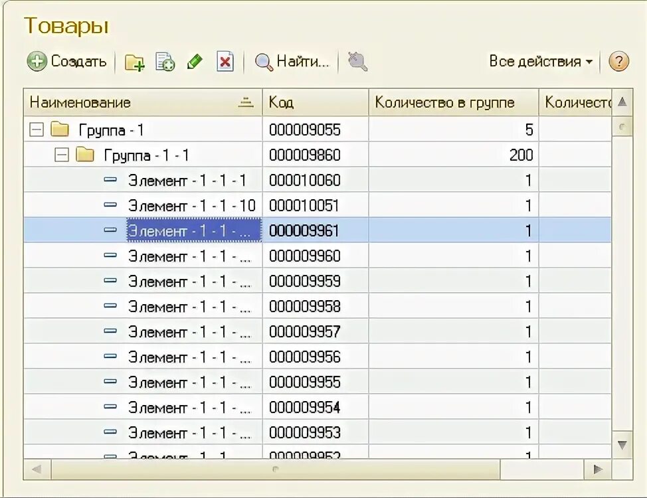Click the horizontal scrollbar thumb
This screenshot has width=647, height=498.
point(275,469)
